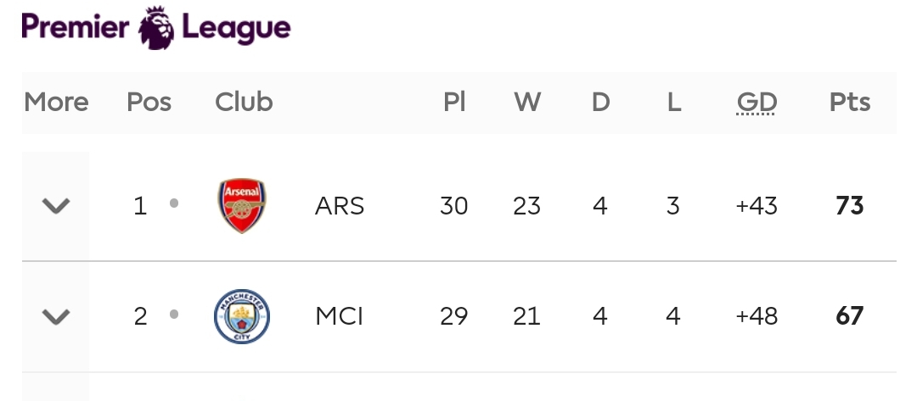
Task: Click the GD abbreviation header
Action: [x=757, y=103]
